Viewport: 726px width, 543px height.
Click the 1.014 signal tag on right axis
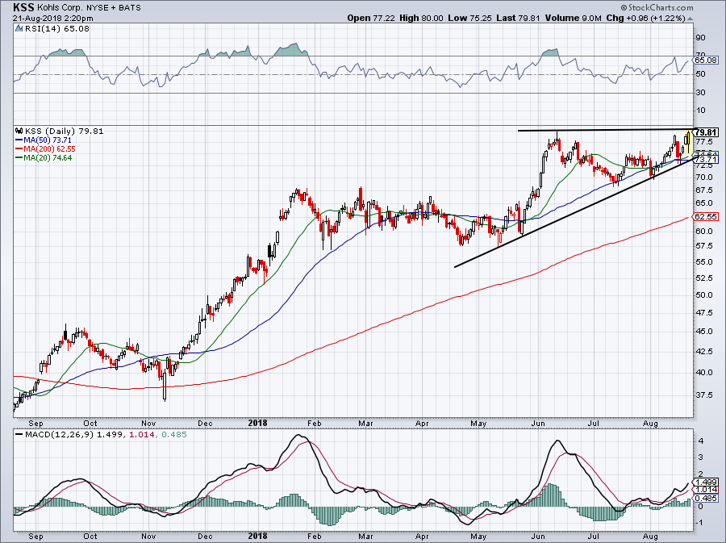tap(706, 489)
